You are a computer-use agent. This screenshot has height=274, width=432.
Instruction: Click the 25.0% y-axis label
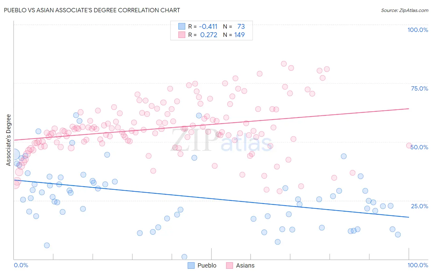pos(419,206)
